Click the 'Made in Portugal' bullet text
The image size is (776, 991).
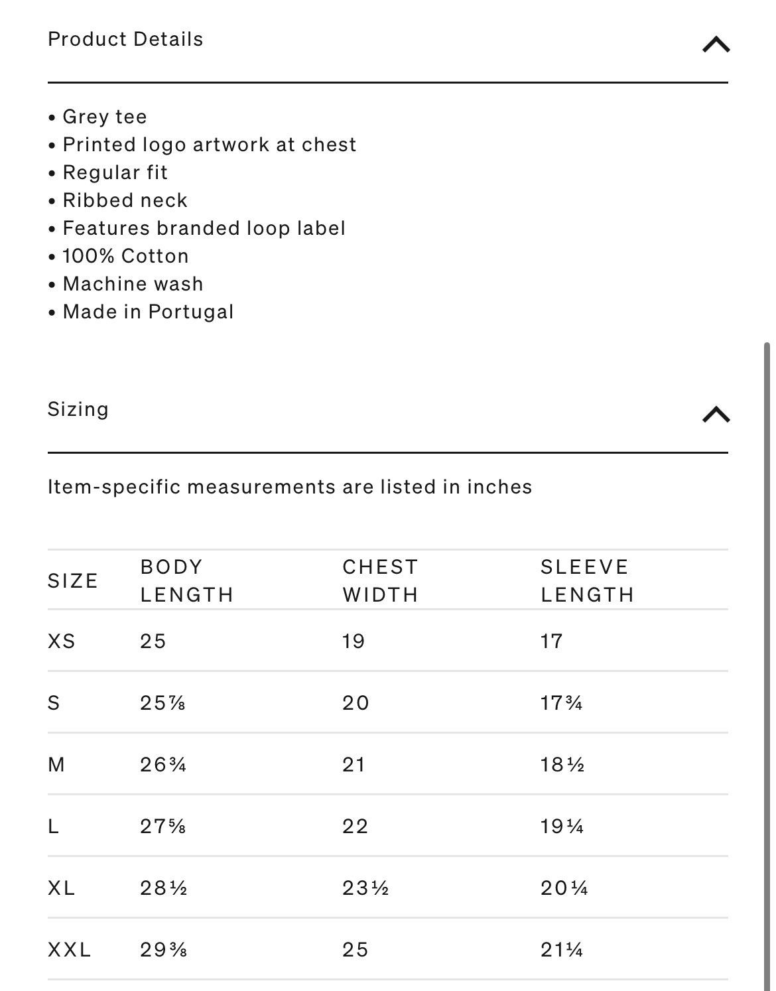pos(149,312)
